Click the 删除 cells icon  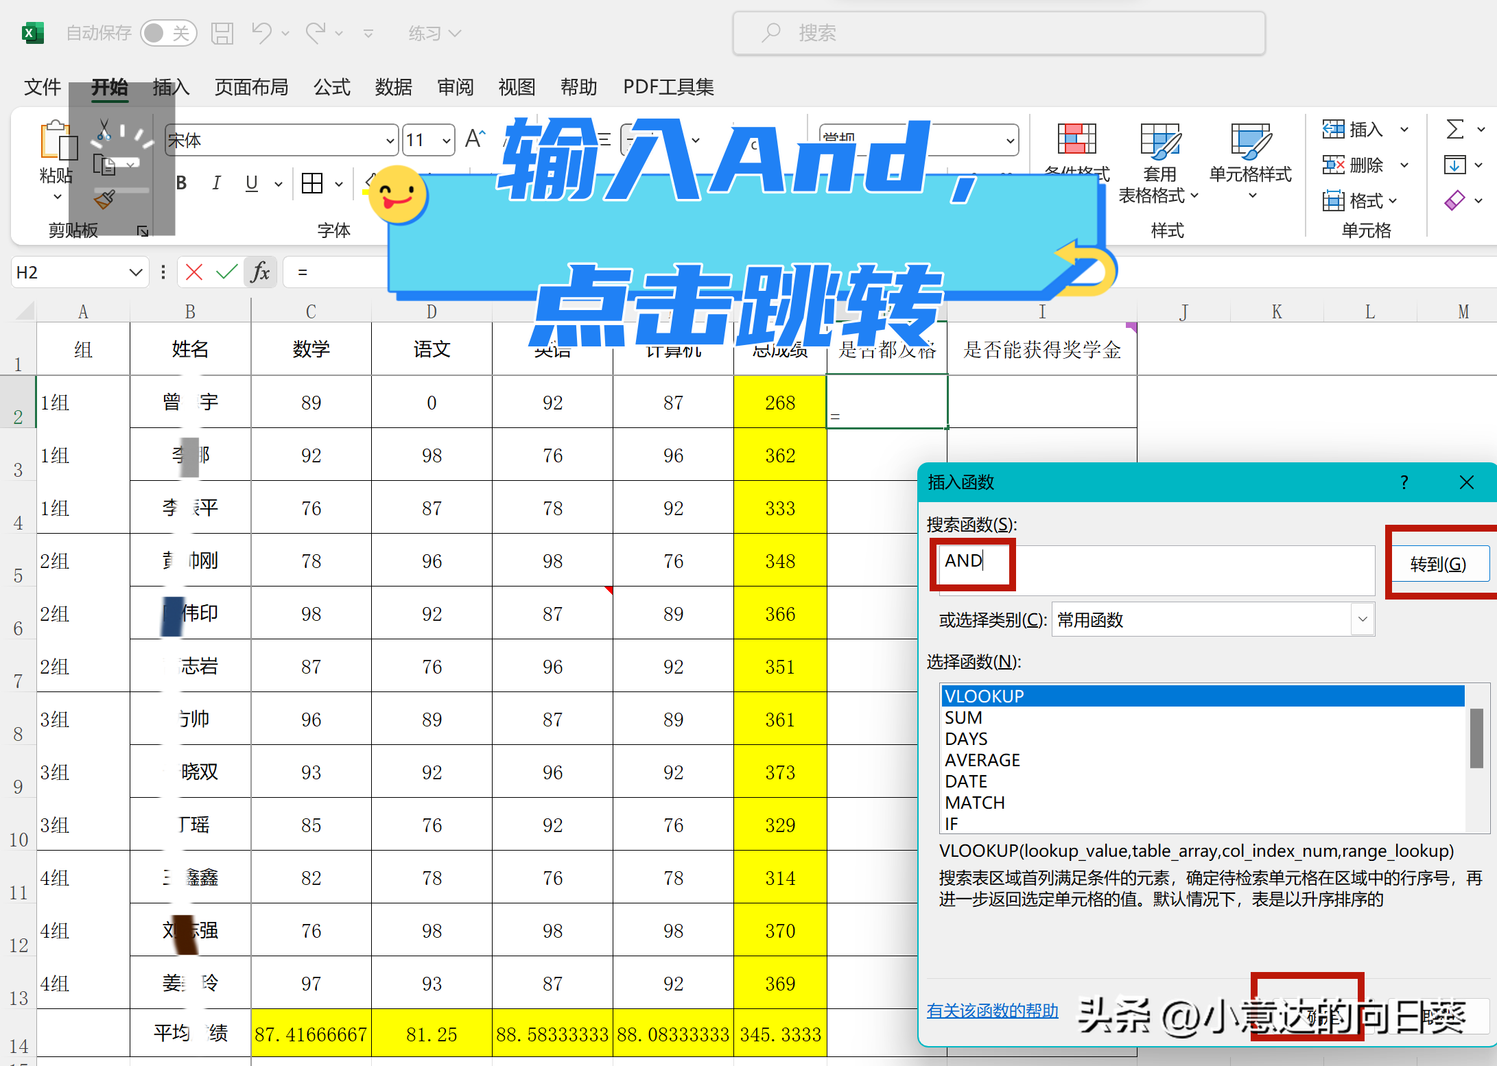click(x=1333, y=165)
